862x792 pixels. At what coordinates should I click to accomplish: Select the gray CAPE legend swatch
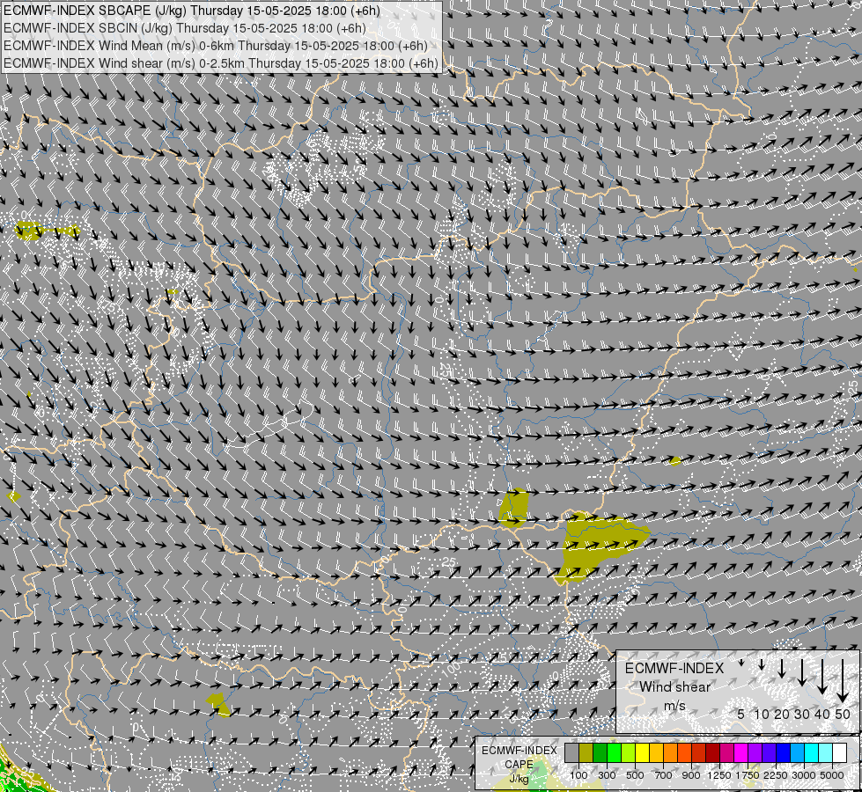tap(571, 753)
